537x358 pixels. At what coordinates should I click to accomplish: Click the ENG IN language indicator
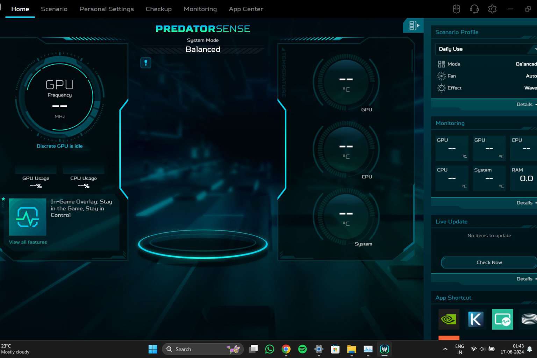tap(460, 349)
